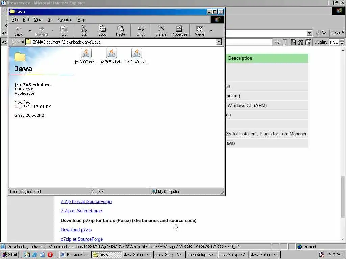Open the Go menu
Screen dimensions: 346x259
[50, 20]
